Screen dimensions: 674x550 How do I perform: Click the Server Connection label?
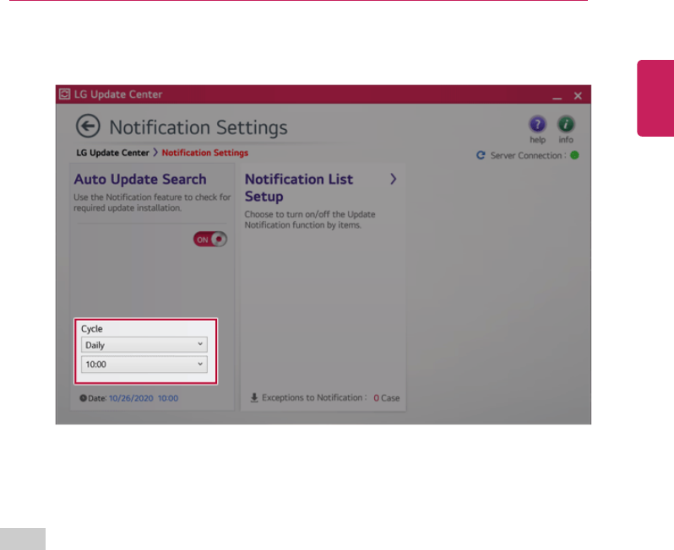click(527, 155)
